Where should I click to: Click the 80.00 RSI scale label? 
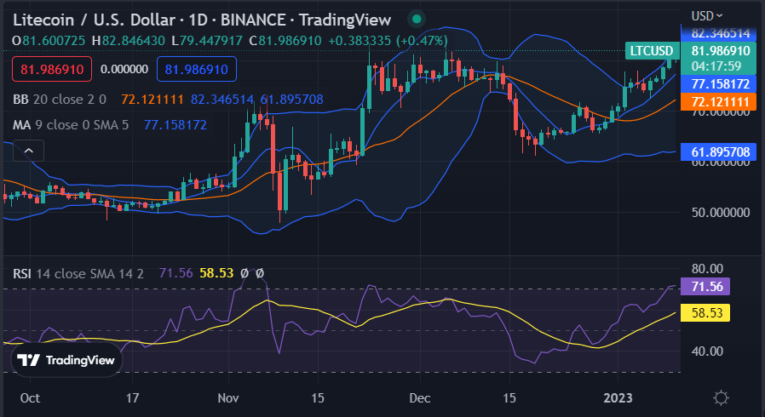(707, 268)
